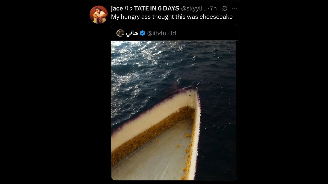Click the quoted poster's small avatar
Viewport: 328px width, 184px height.
point(120,33)
